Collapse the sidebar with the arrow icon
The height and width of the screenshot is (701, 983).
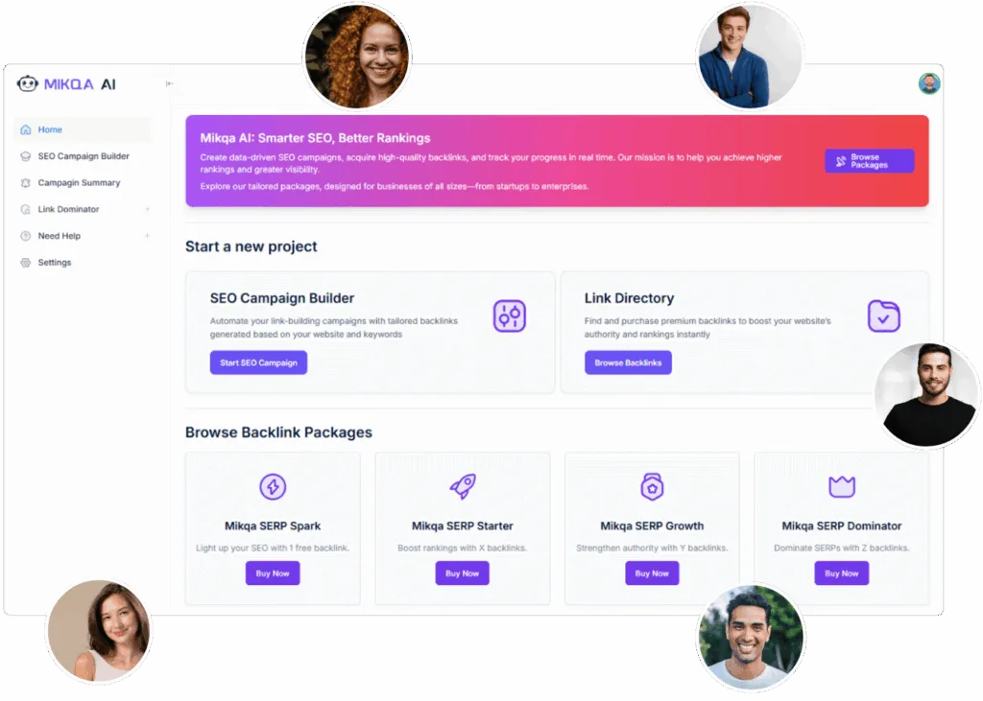pyautogui.click(x=169, y=83)
